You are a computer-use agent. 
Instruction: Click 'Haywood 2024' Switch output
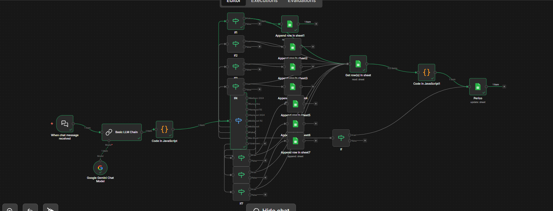[x=248, y=115]
